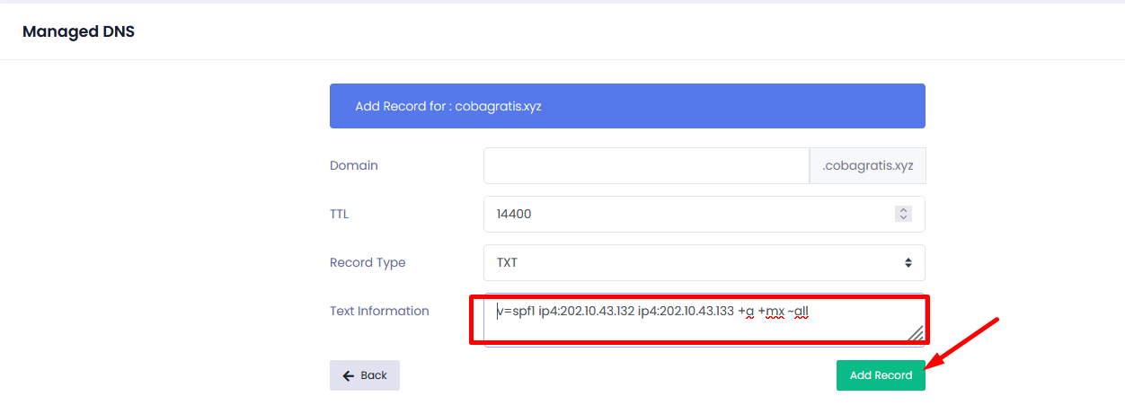Focus the TTL field showing 14400

pos(683,215)
